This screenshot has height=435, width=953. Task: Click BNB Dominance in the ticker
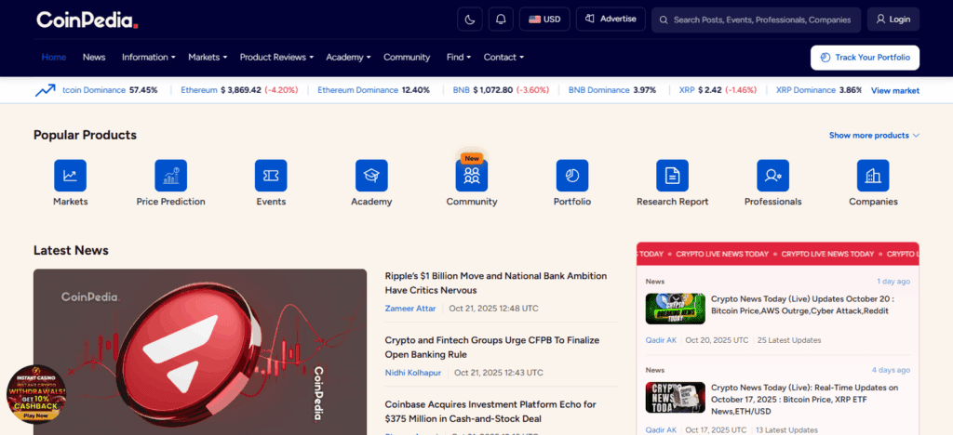[612, 90]
